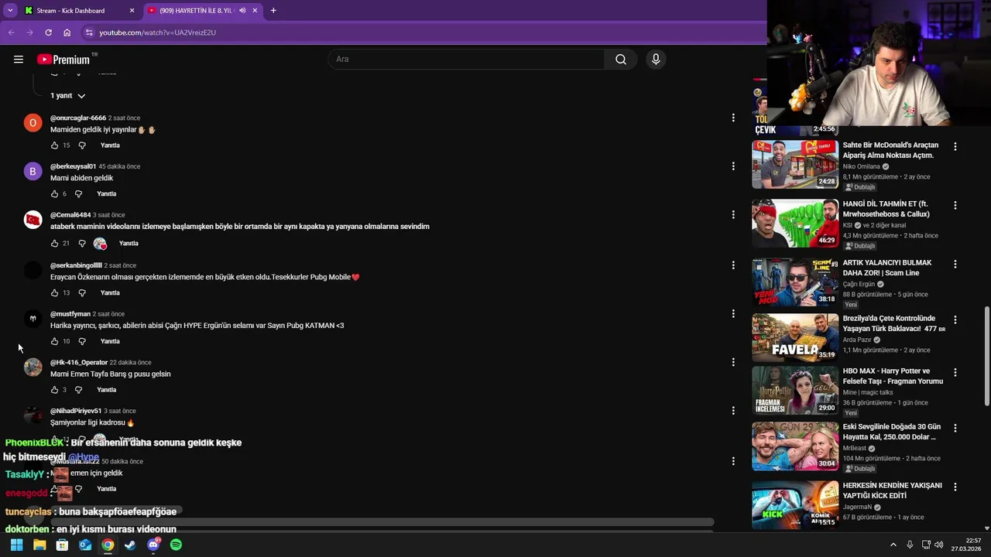This screenshot has height=557, width=991.
Task: Like the comment by @serkanbingollll
Action: (x=54, y=293)
